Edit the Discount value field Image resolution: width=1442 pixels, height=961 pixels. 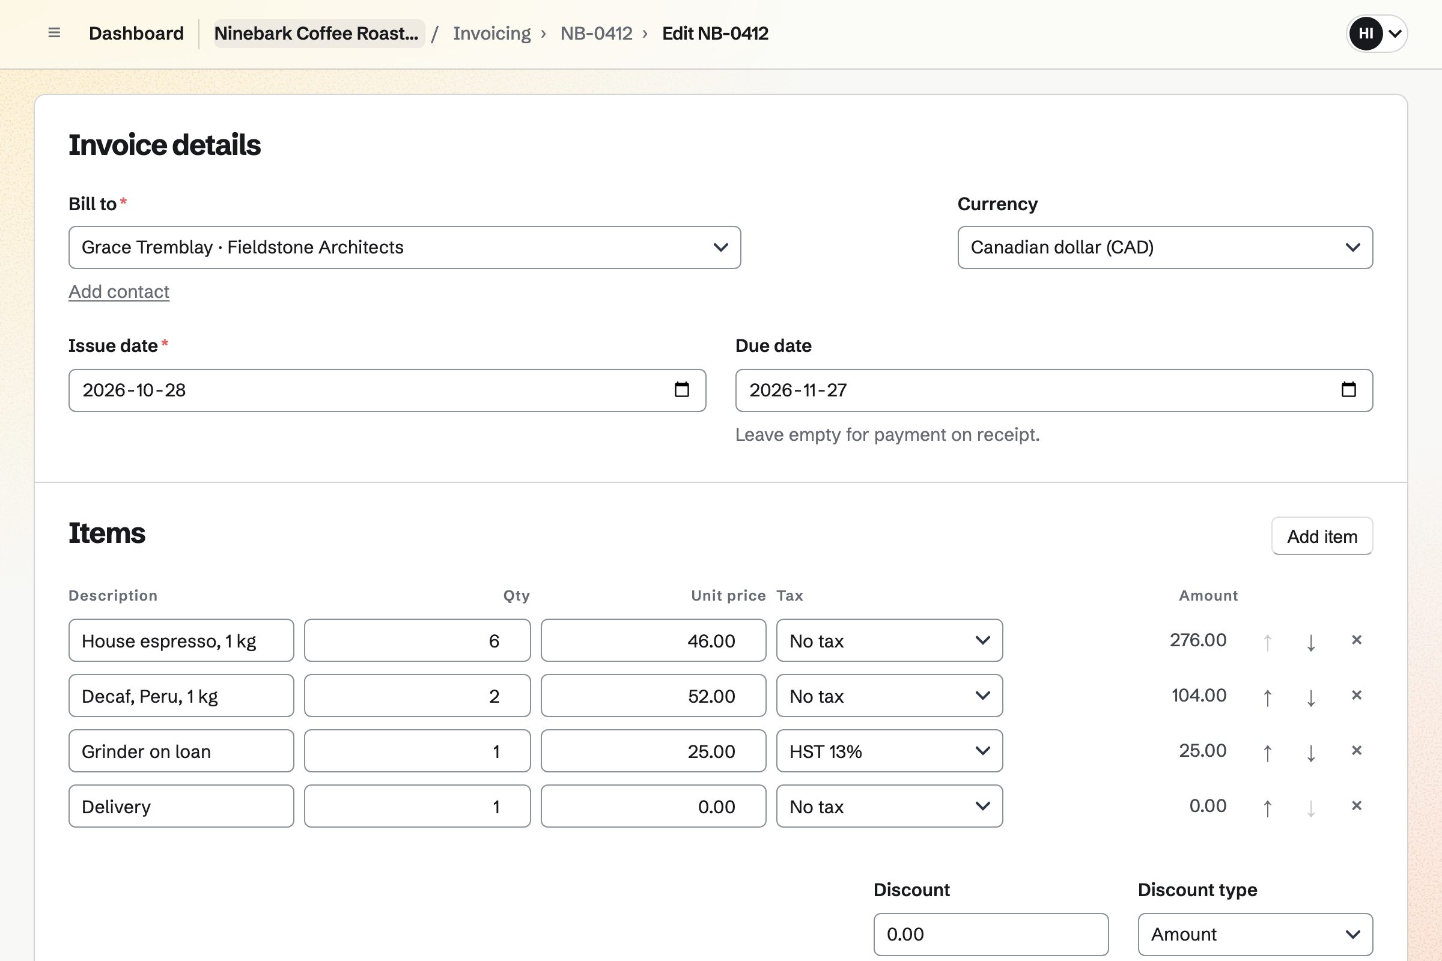pos(991,934)
